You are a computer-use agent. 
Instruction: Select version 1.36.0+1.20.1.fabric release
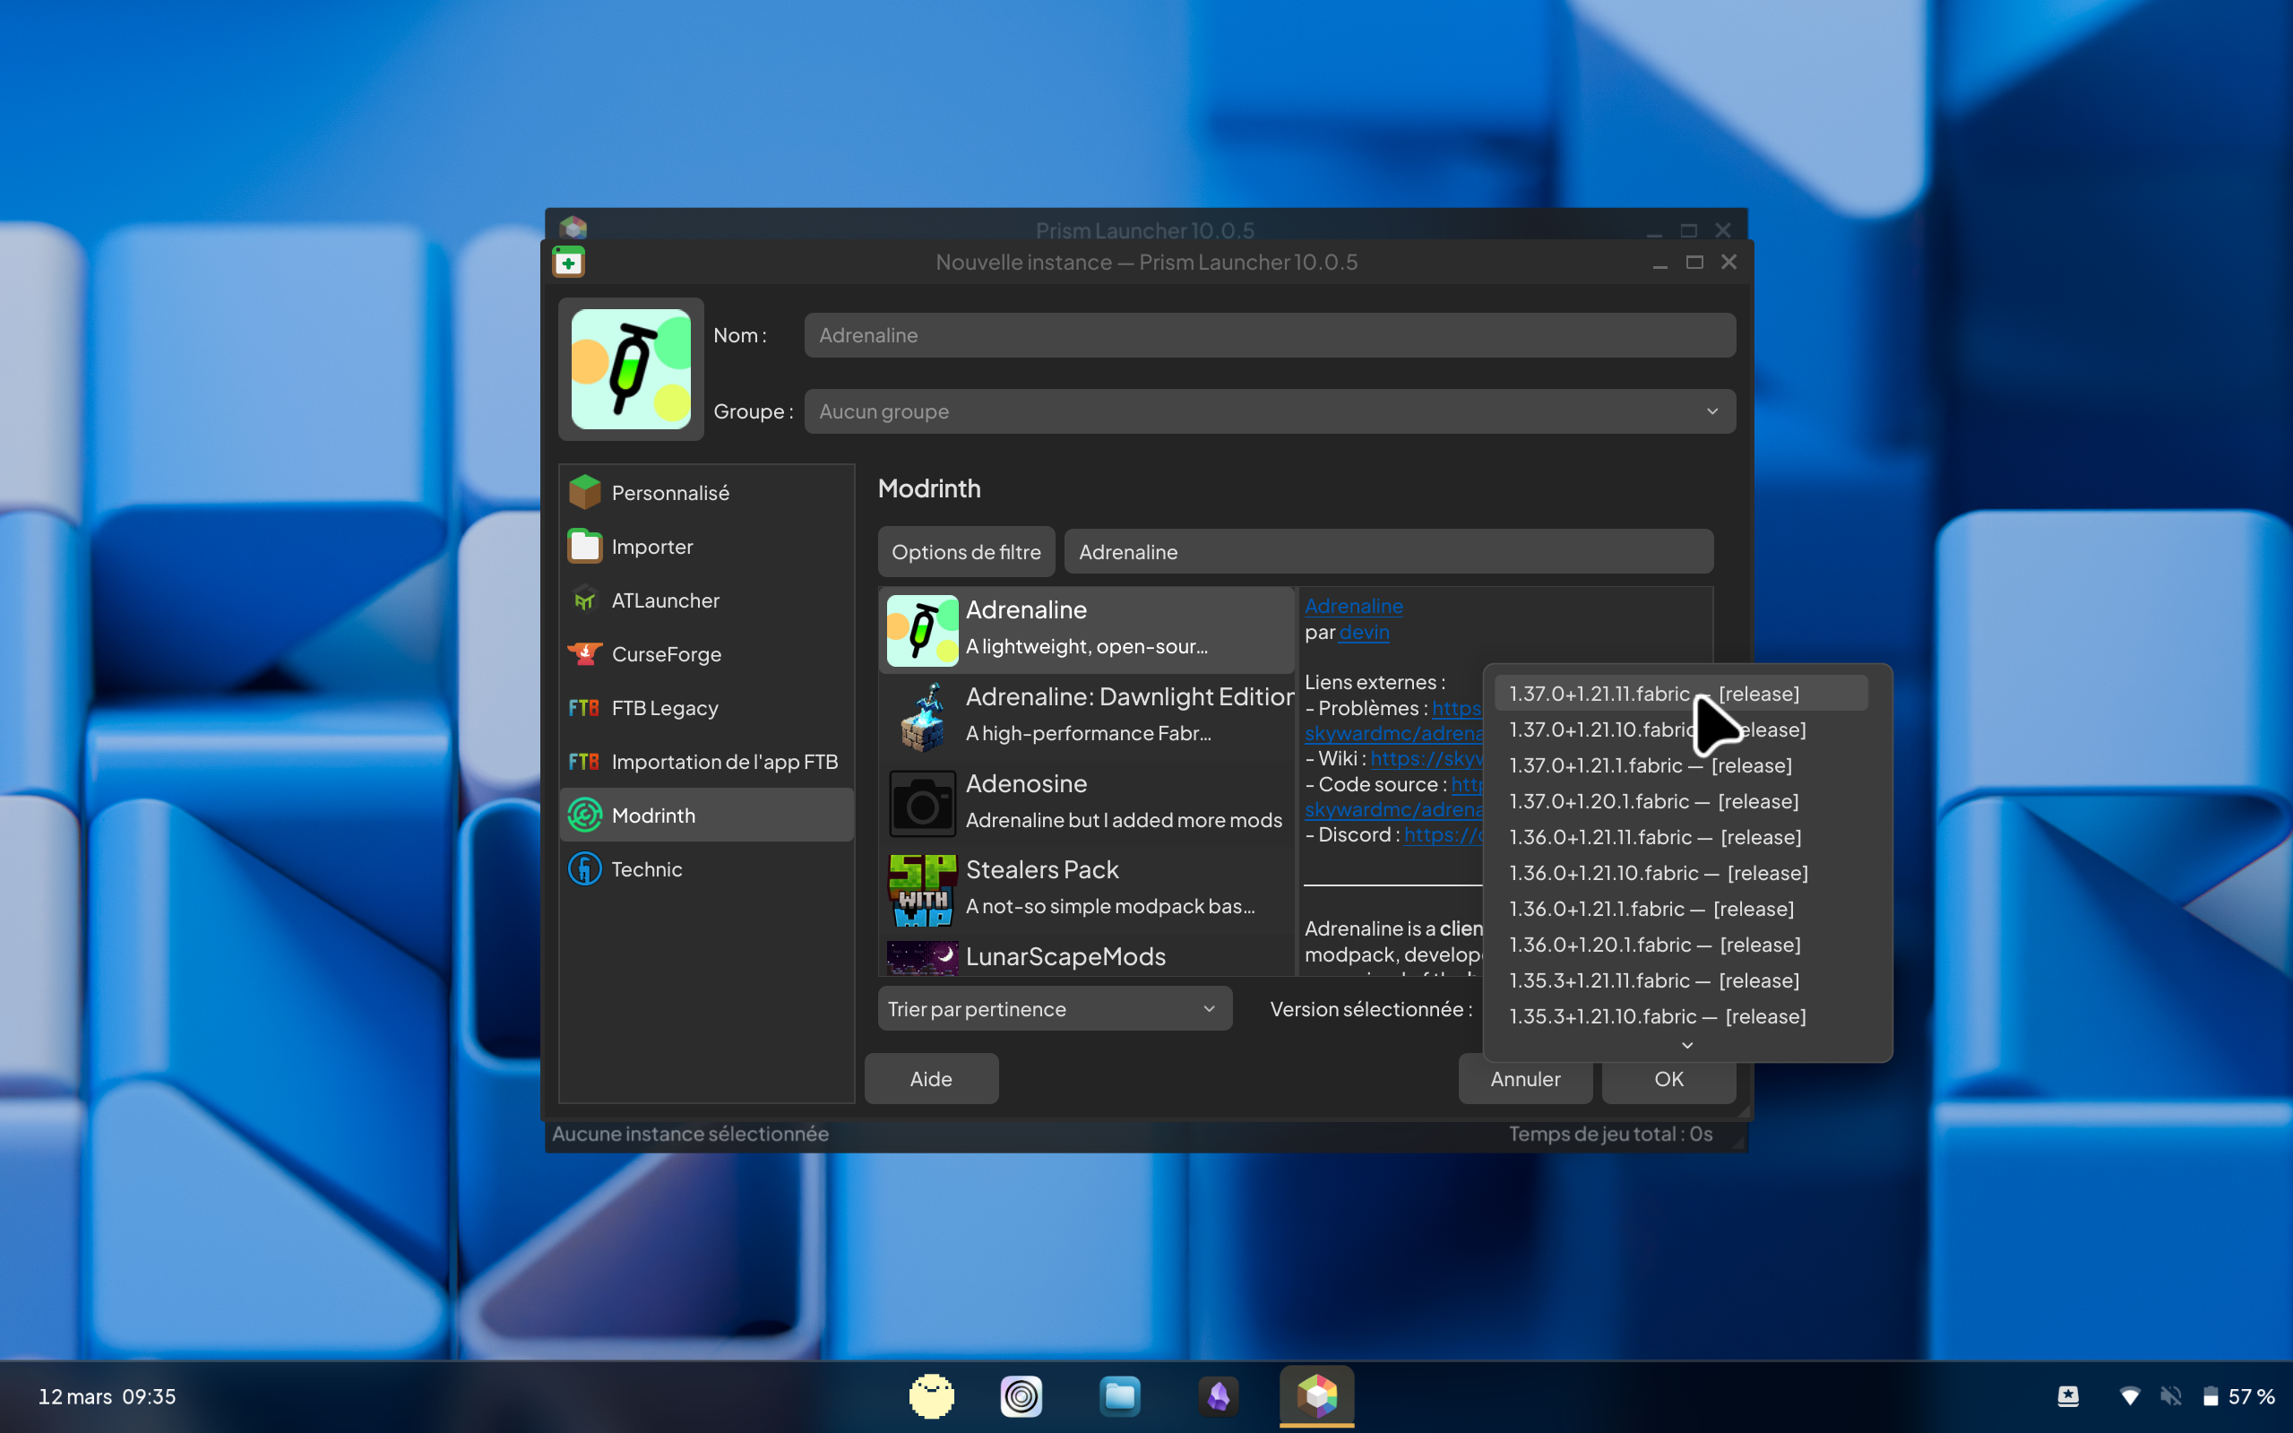[x=1680, y=945]
